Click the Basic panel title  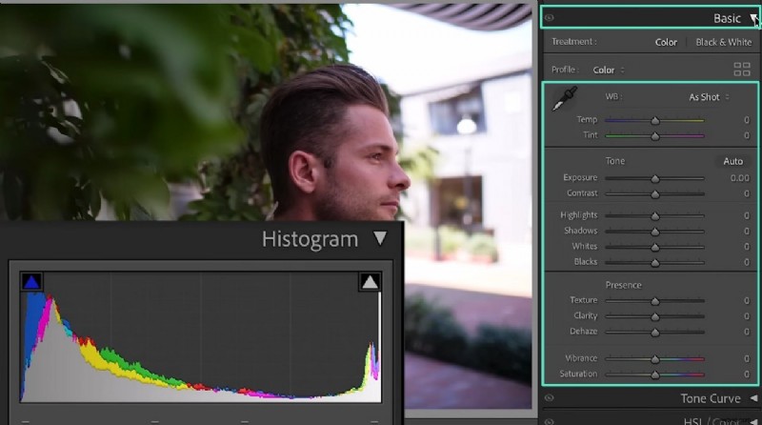pos(727,18)
